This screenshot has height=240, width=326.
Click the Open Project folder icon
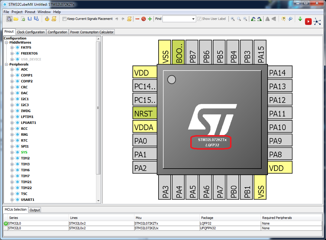[x=16, y=19]
